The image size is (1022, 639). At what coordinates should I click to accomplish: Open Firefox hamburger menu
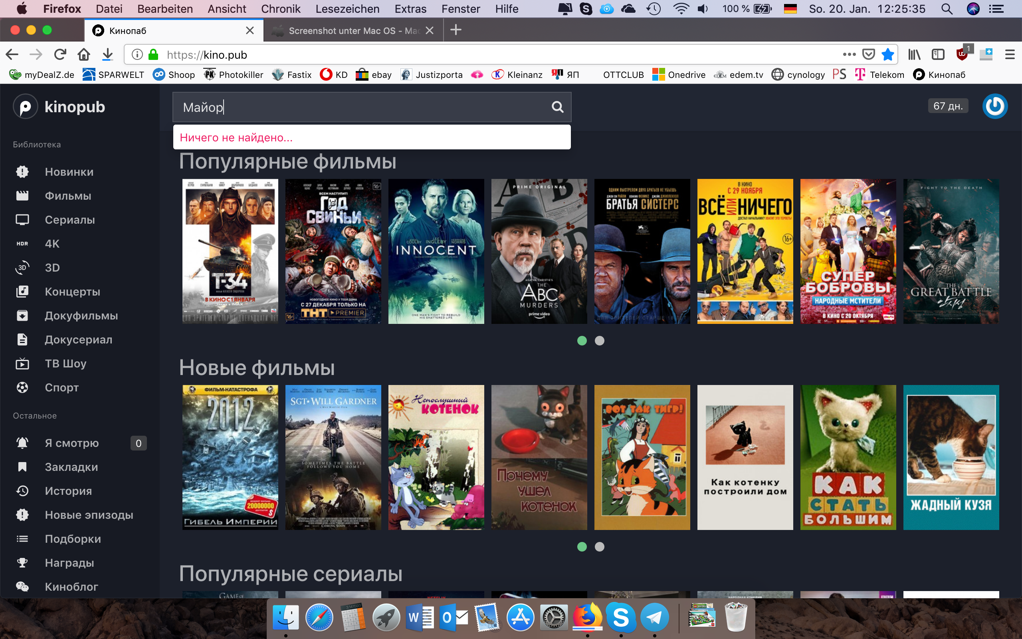pyautogui.click(x=1010, y=54)
